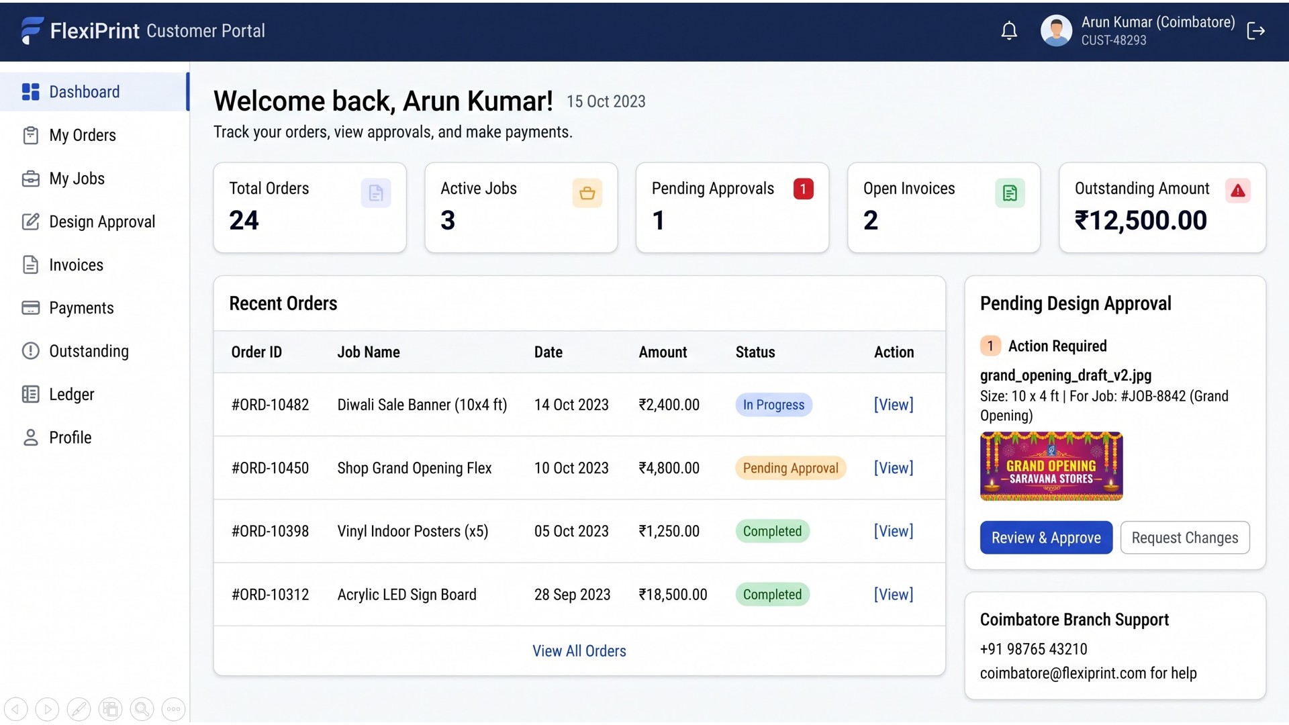Click the Status column header
1289x725 pixels.
point(755,352)
